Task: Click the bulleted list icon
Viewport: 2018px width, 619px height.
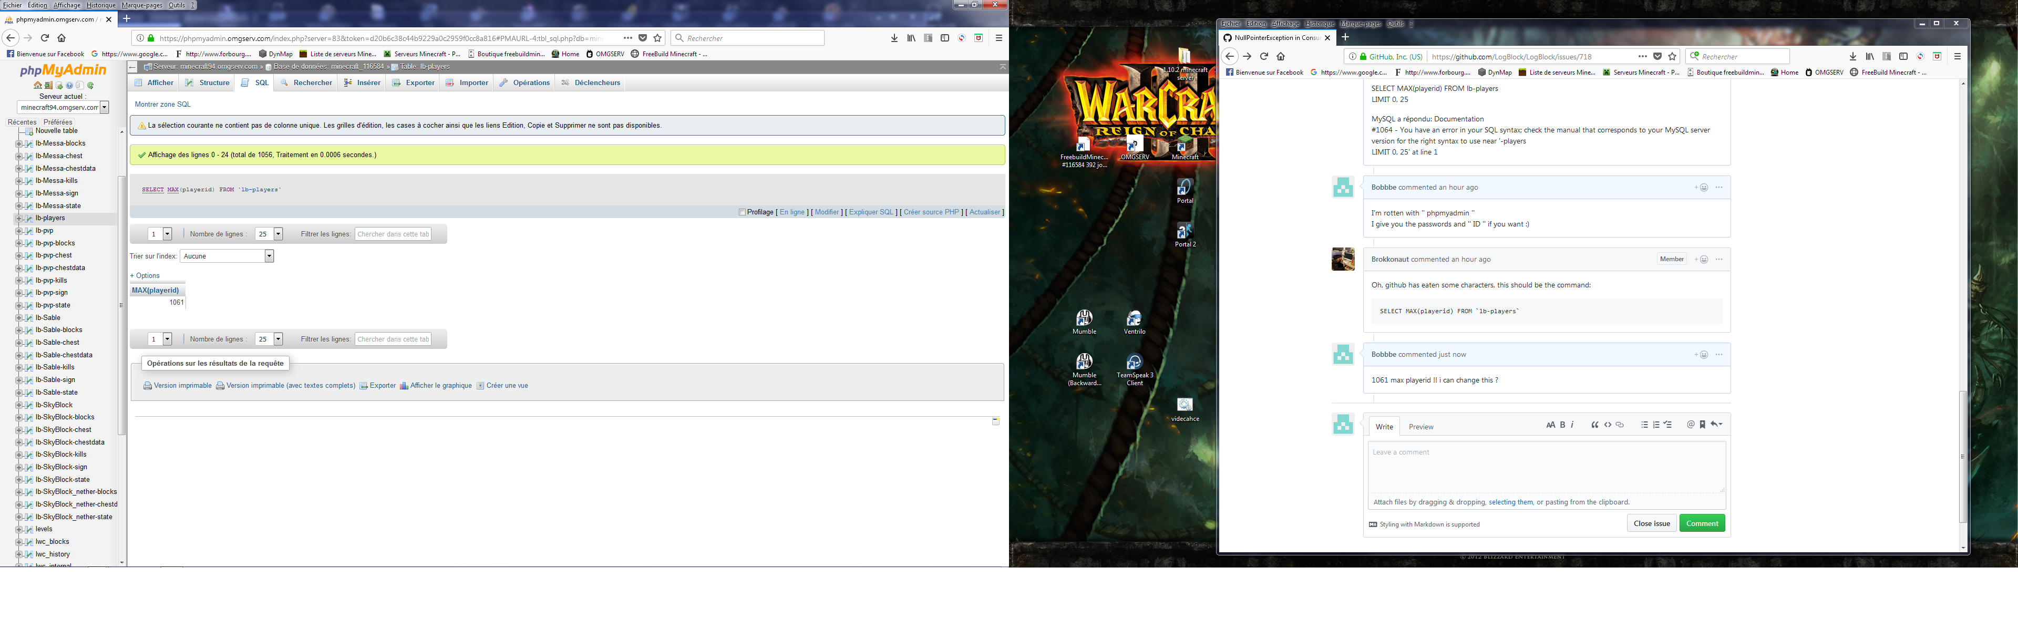Action: [1645, 425]
